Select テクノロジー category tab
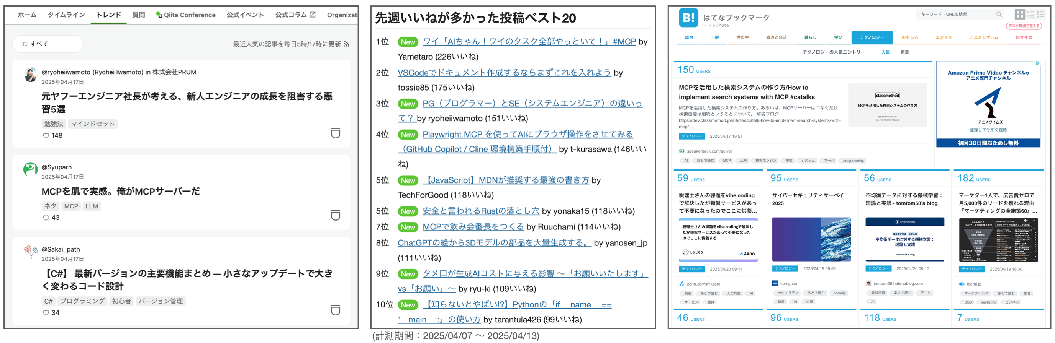 coord(872,37)
